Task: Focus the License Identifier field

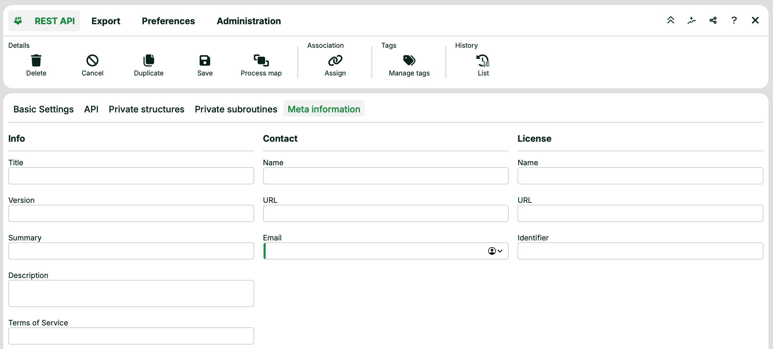Action: (640, 251)
